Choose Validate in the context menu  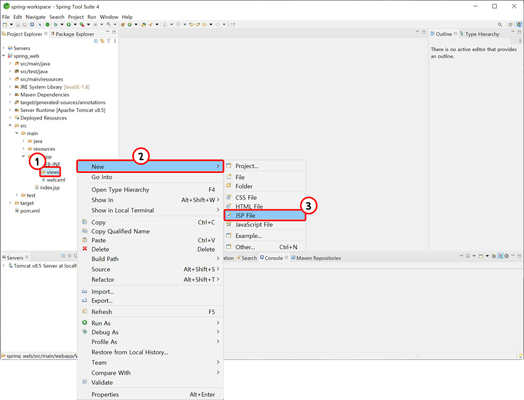pyautogui.click(x=150, y=382)
